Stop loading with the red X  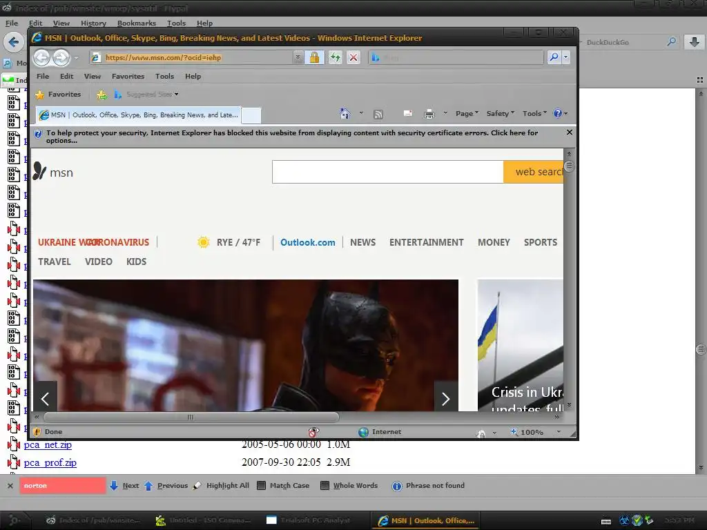pyautogui.click(x=353, y=58)
